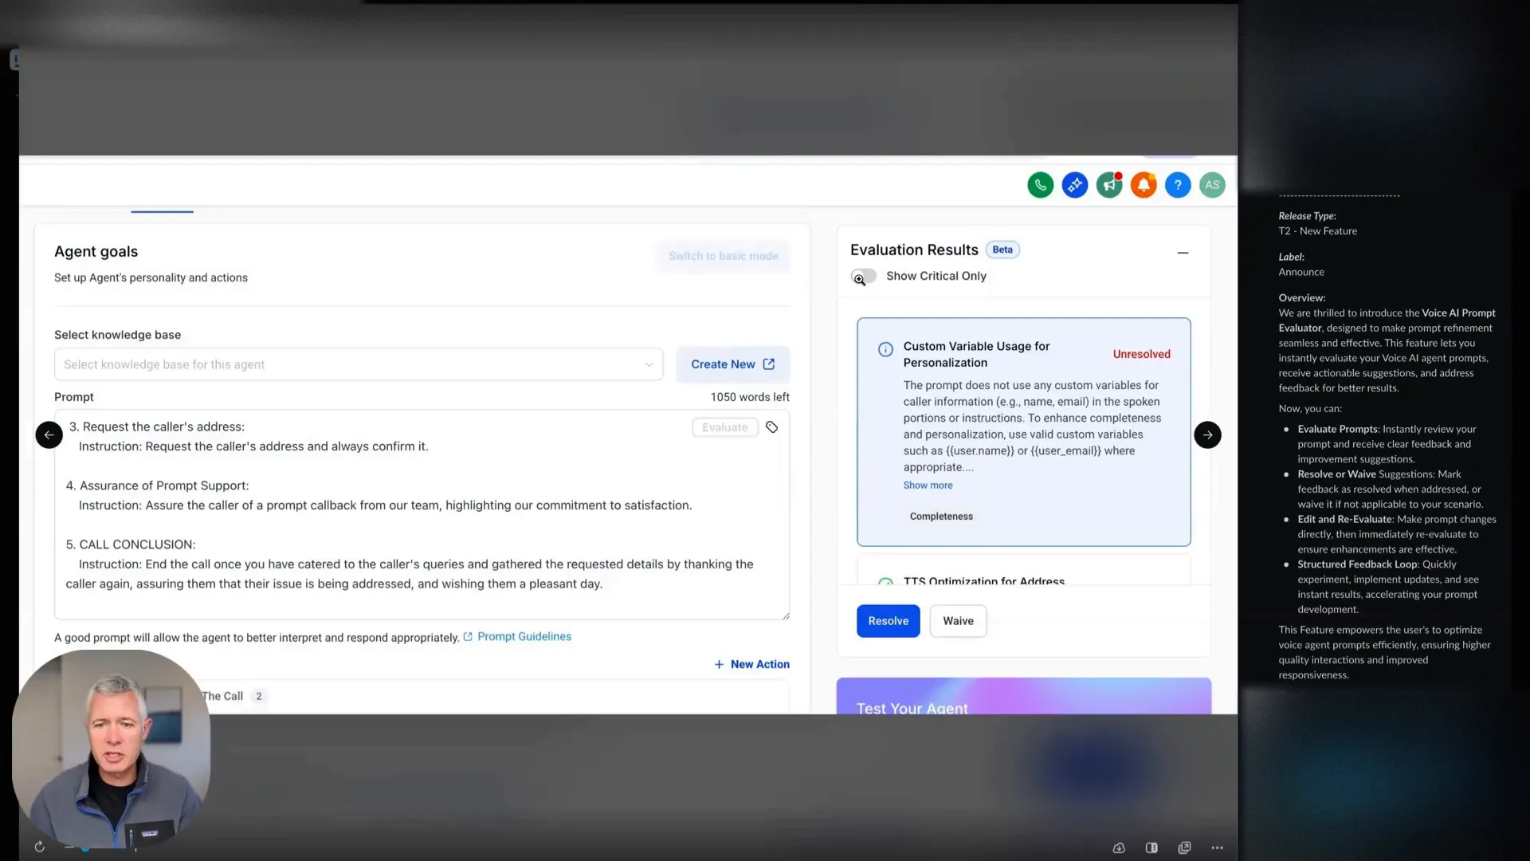Click the presenter webcam thumbnail

click(x=112, y=749)
